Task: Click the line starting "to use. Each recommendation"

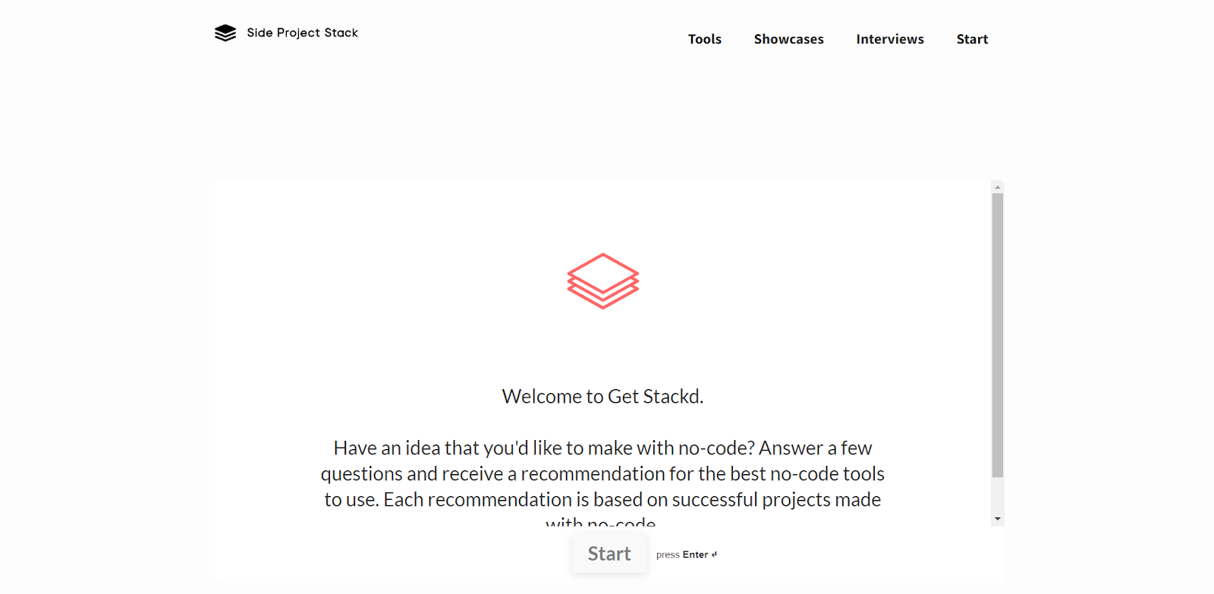Action: (x=603, y=500)
